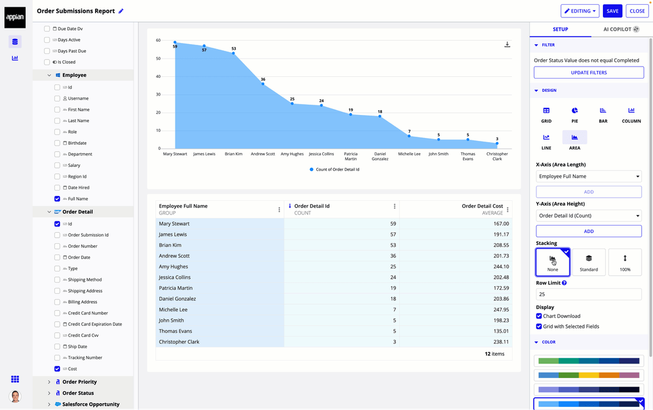Edit report name with pencil icon
Image resolution: width=653 pixels, height=410 pixels.
click(x=121, y=11)
